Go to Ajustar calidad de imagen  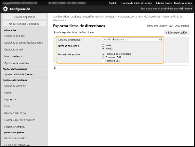pyautogui.click(x=19, y=74)
